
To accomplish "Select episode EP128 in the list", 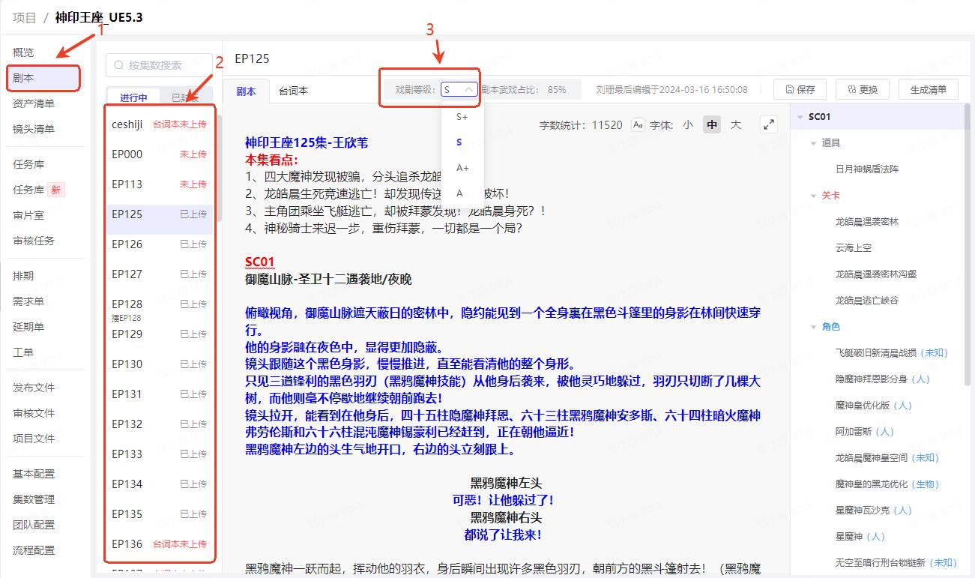I will [159, 304].
